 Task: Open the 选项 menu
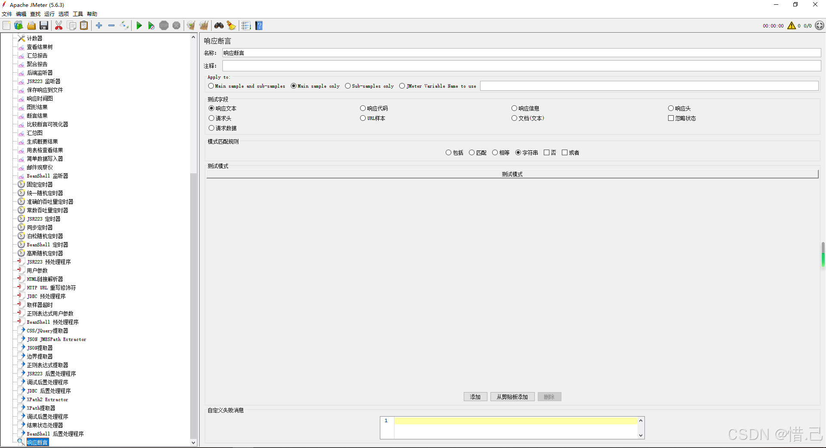click(64, 14)
